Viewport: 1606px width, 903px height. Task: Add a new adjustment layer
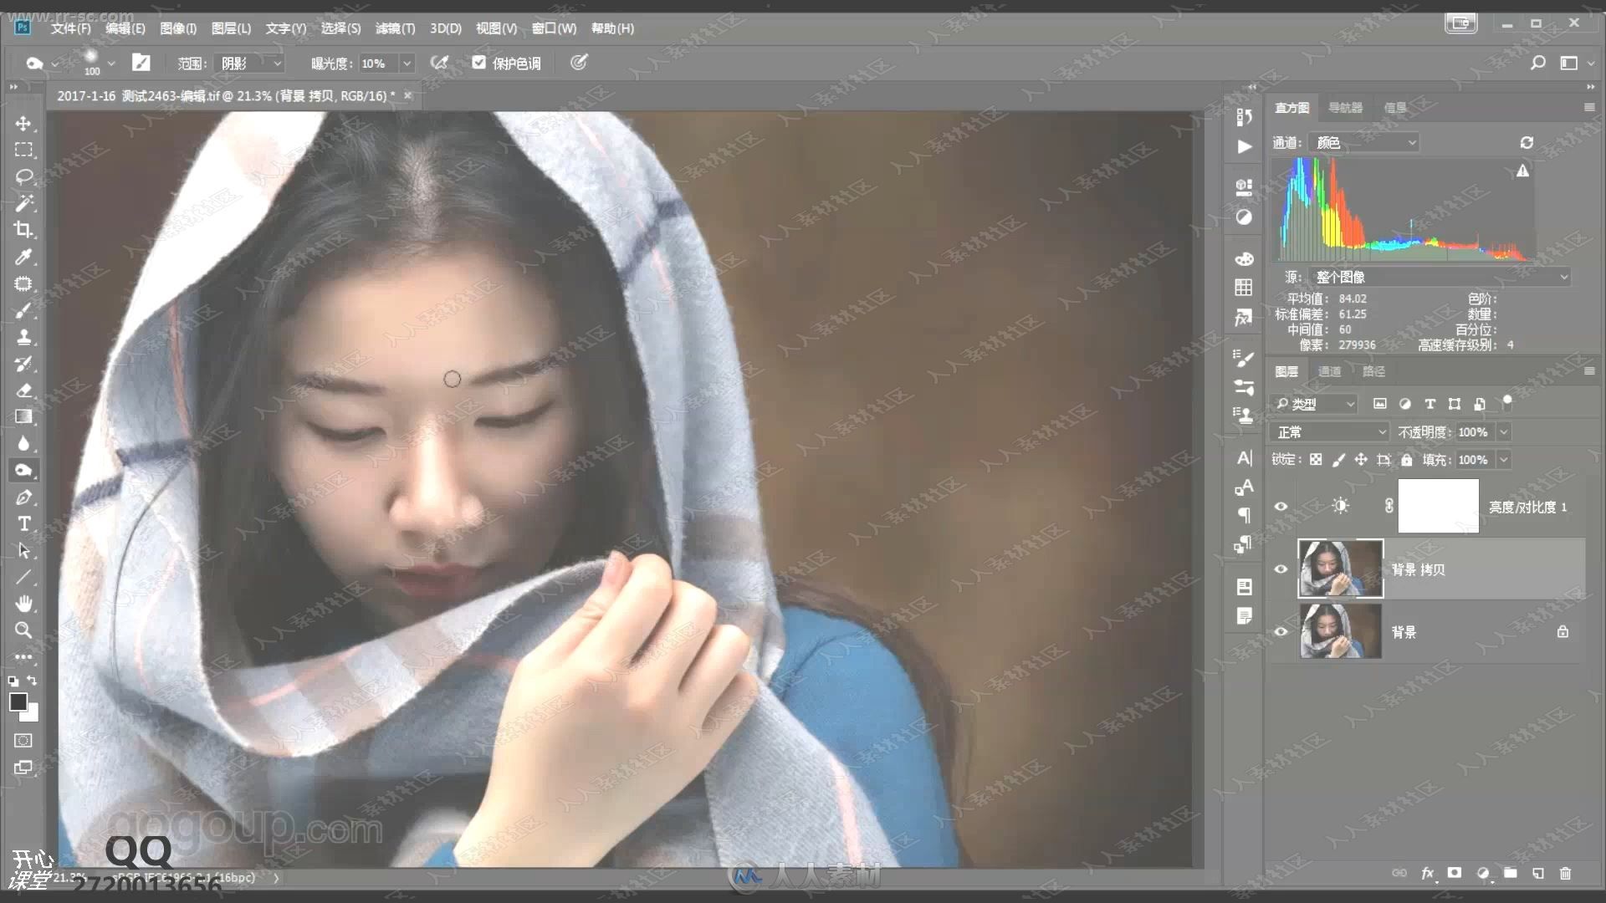(x=1483, y=873)
